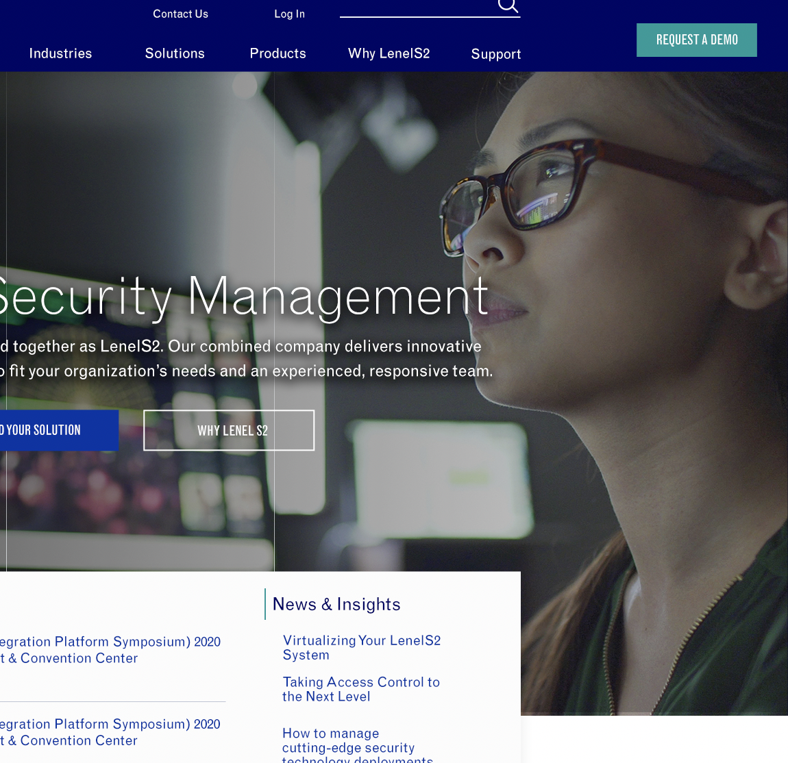Click the blue Your Solution button

pos(60,431)
